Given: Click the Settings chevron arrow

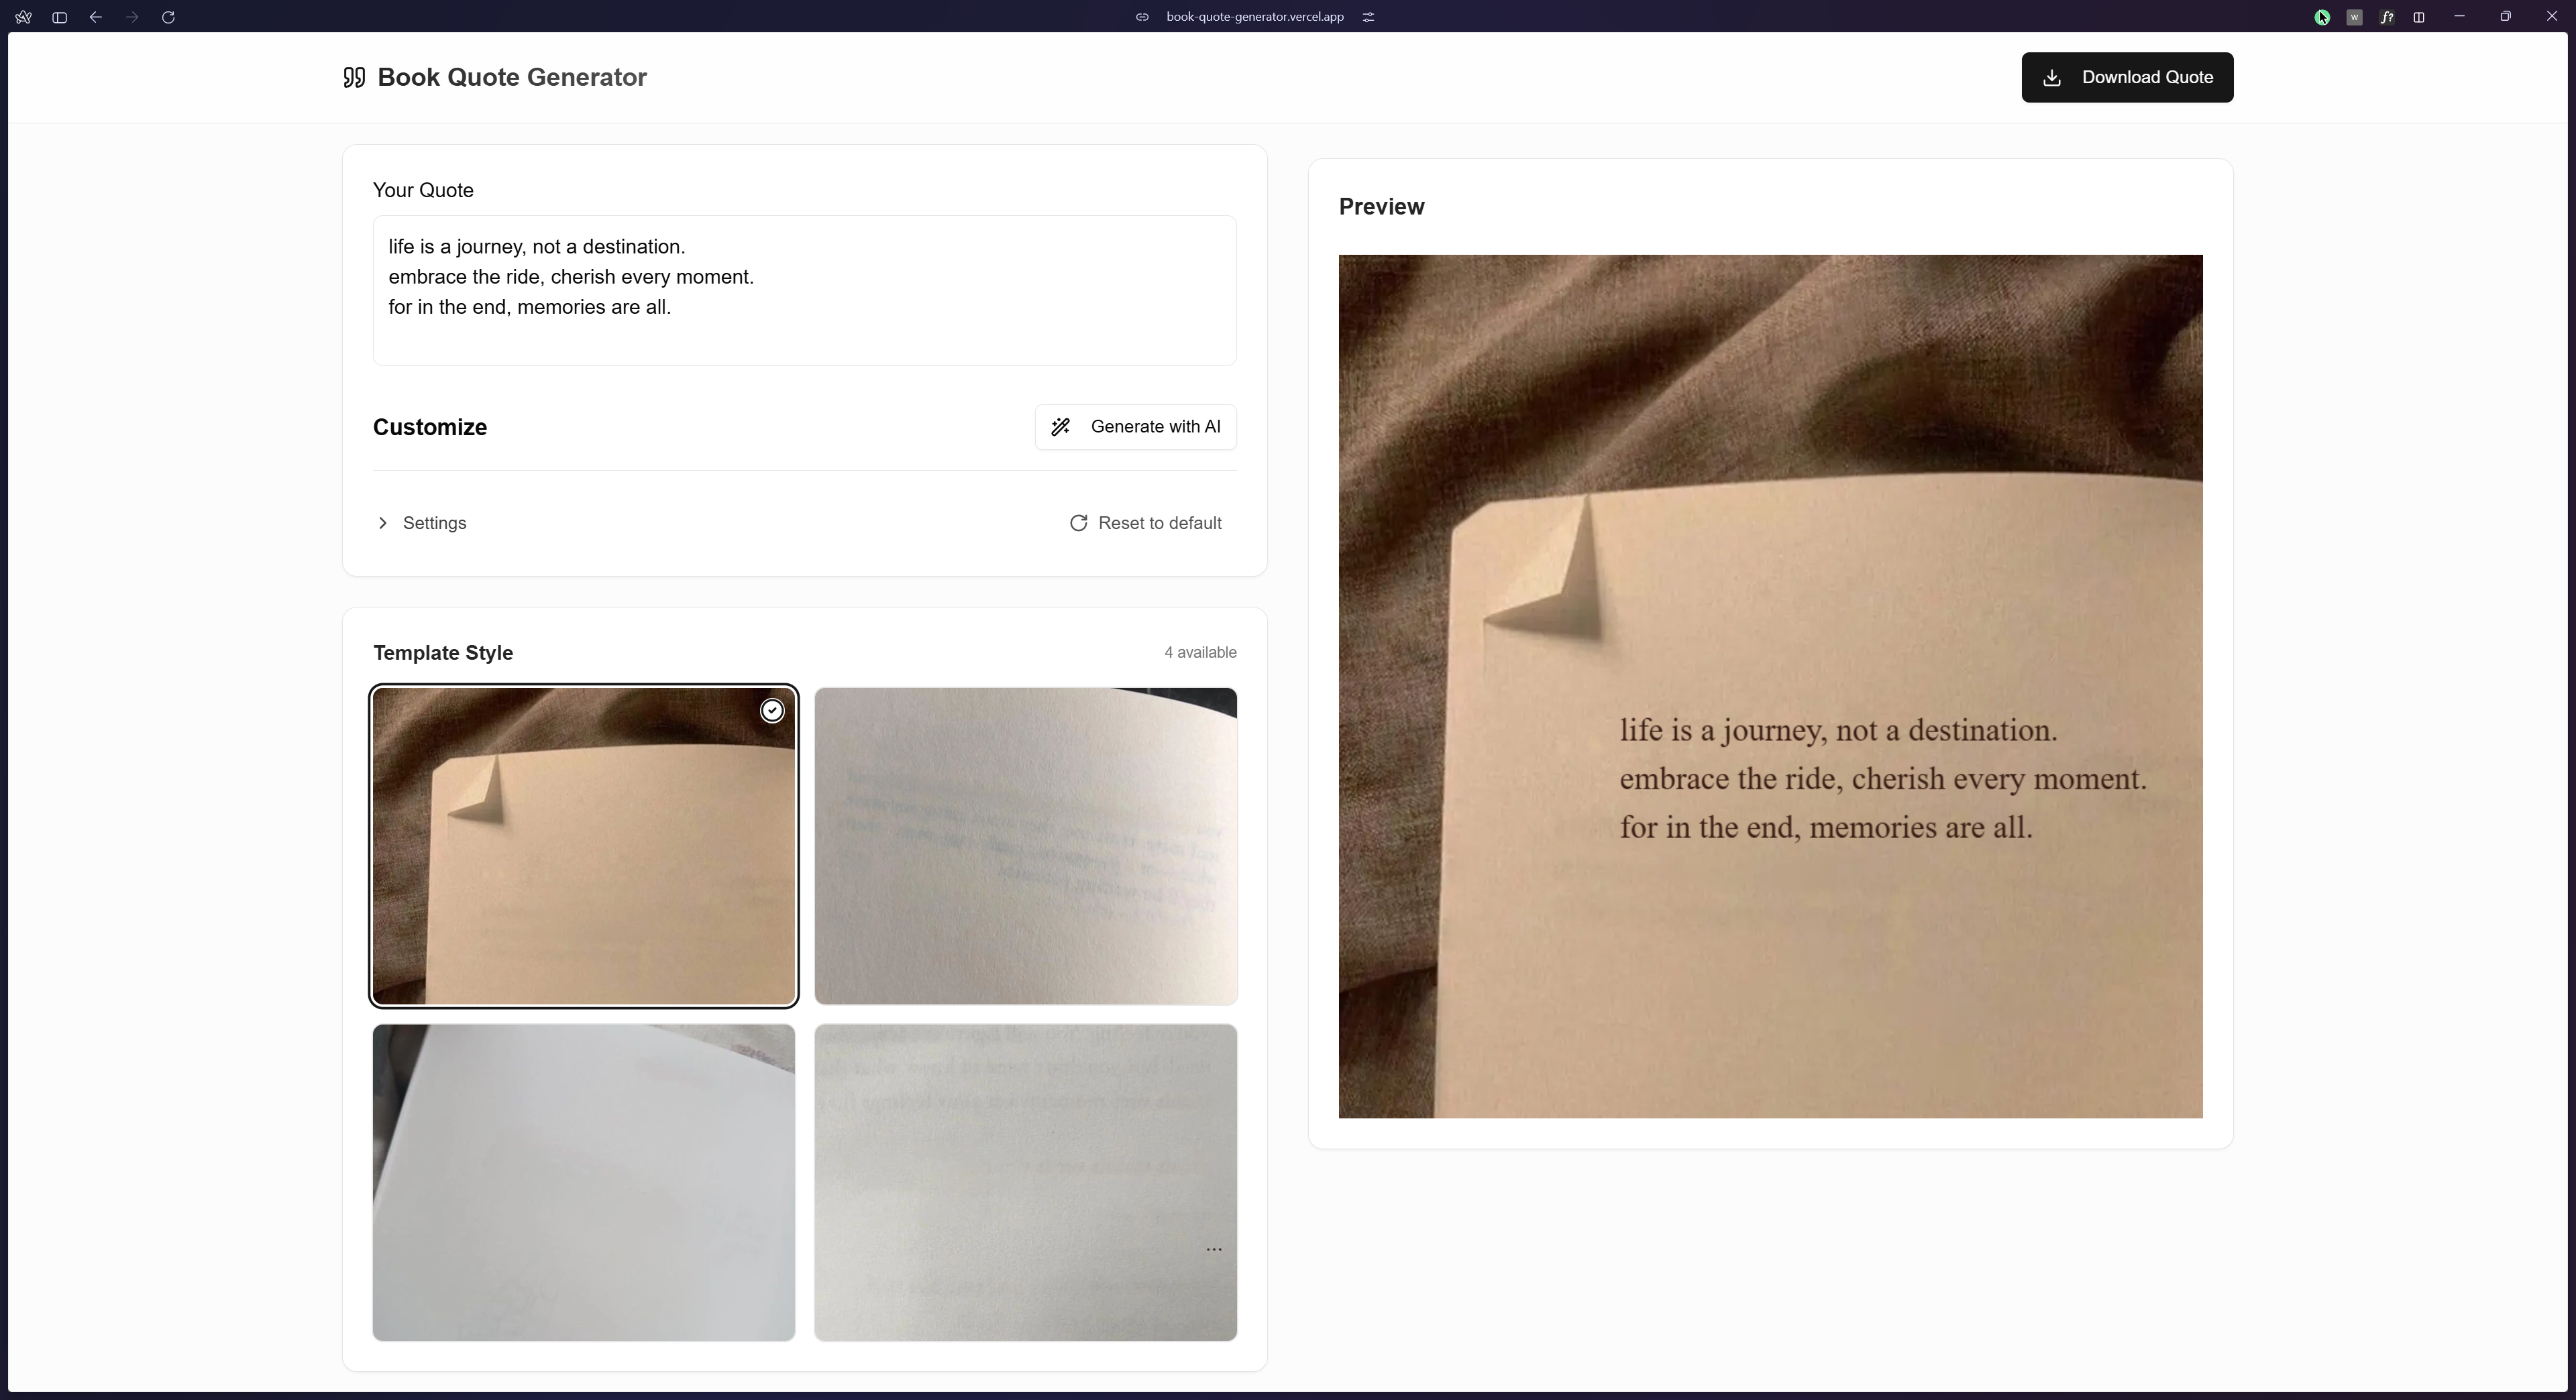Looking at the screenshot, I should click(x=383, y=524).
